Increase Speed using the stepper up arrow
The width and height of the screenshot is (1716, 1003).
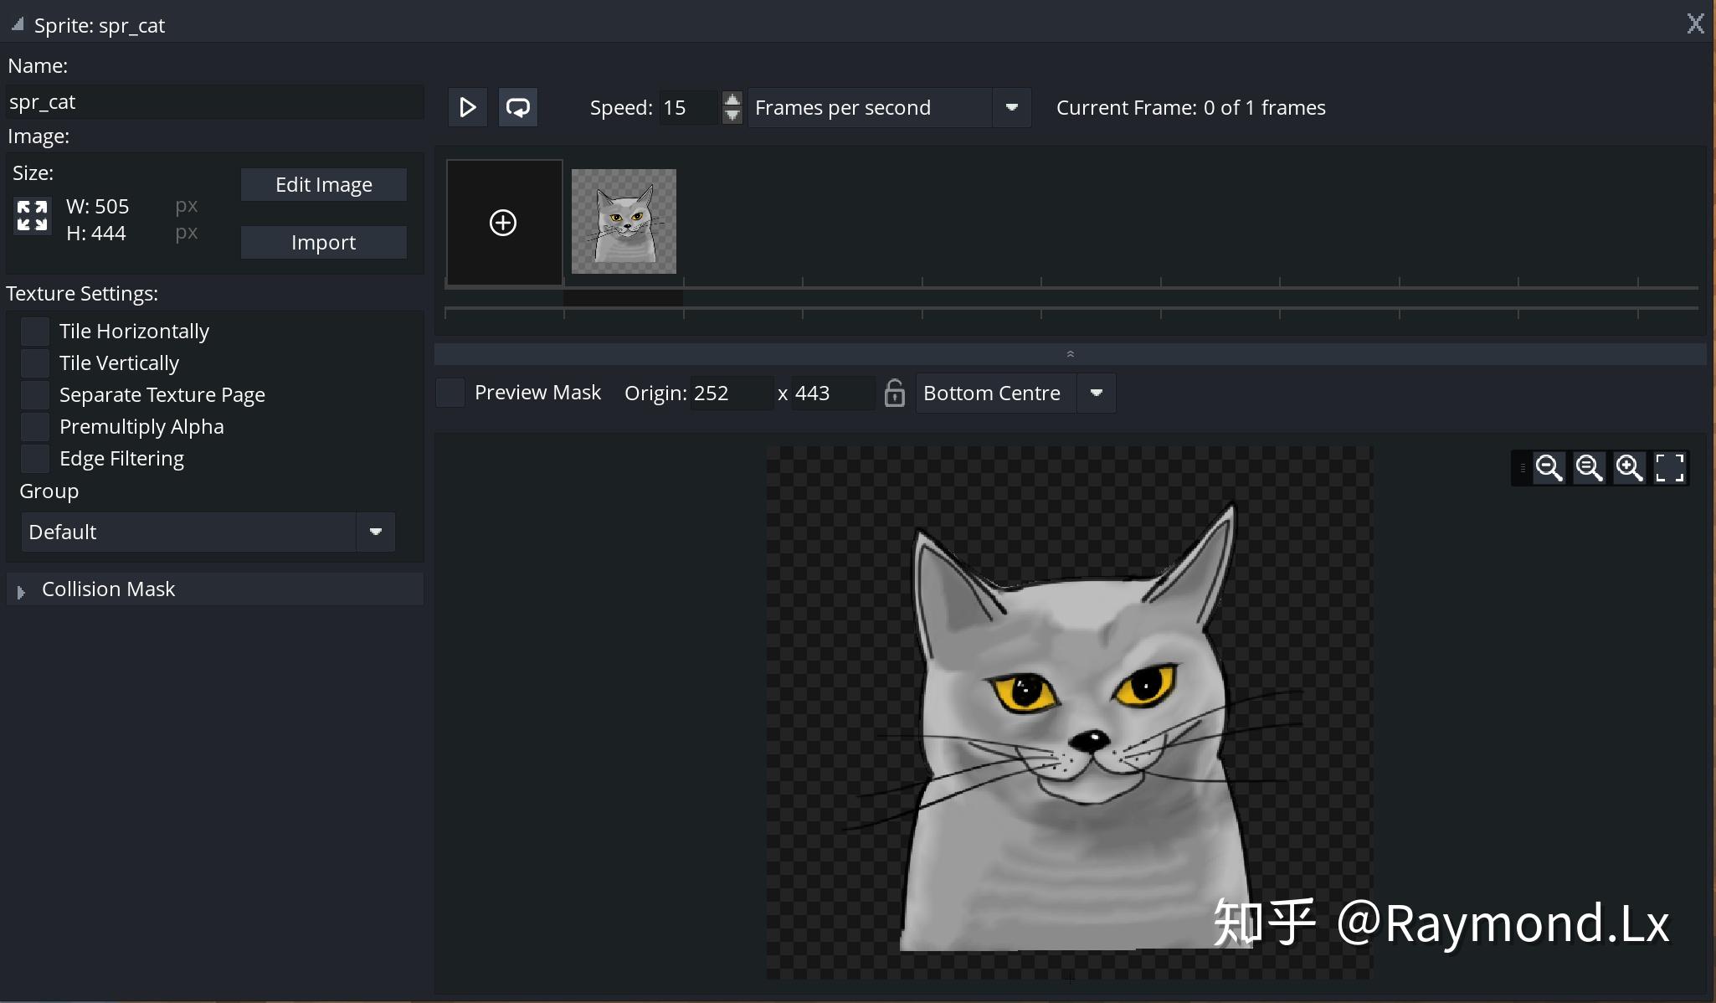(732, 100)
